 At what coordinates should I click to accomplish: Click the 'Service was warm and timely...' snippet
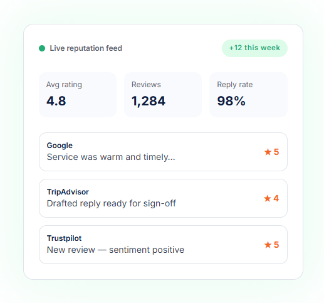pos(111,157)
